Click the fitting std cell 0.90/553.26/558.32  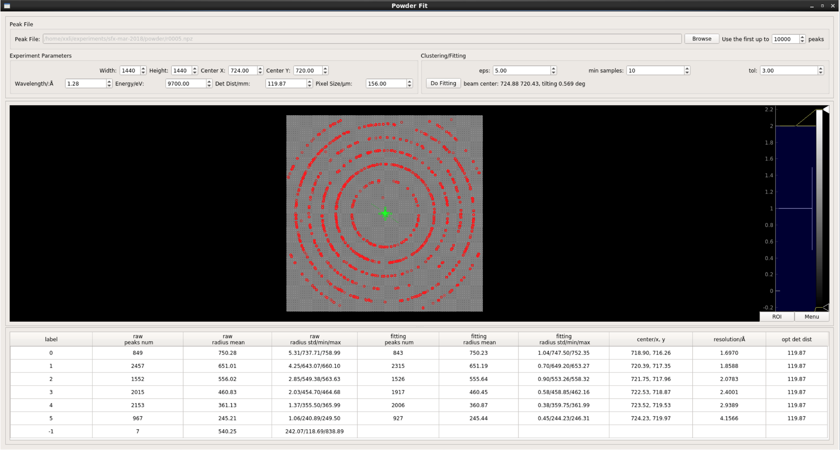click(564, 379)
